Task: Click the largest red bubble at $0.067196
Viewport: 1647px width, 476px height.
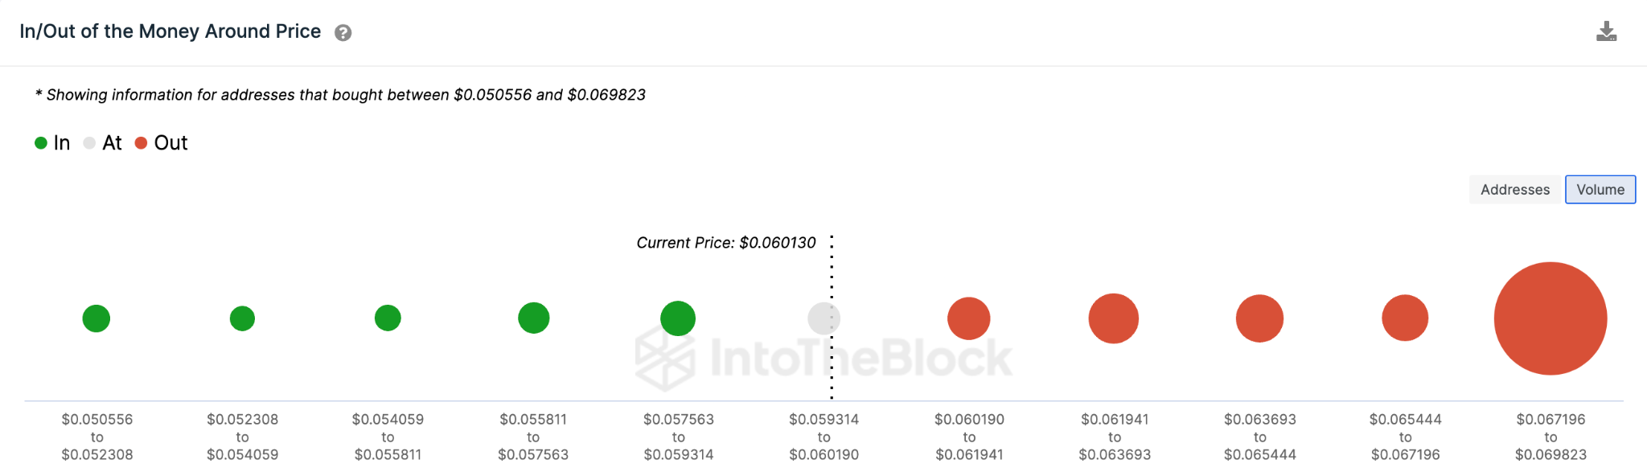Action: (1550, 318)
